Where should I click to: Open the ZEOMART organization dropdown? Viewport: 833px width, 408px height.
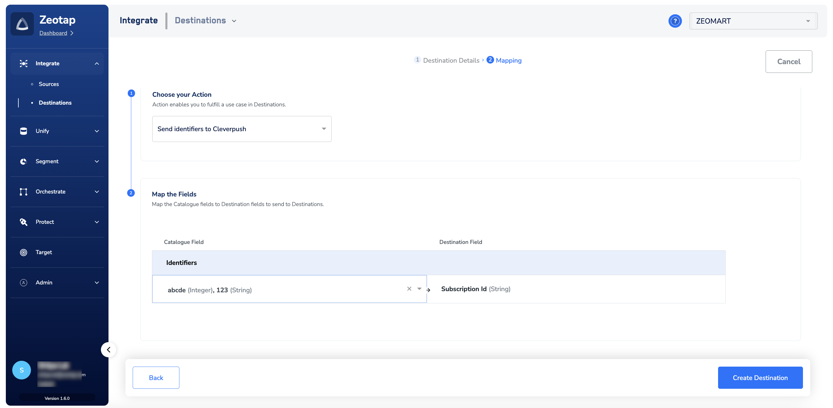pos(753,21)
